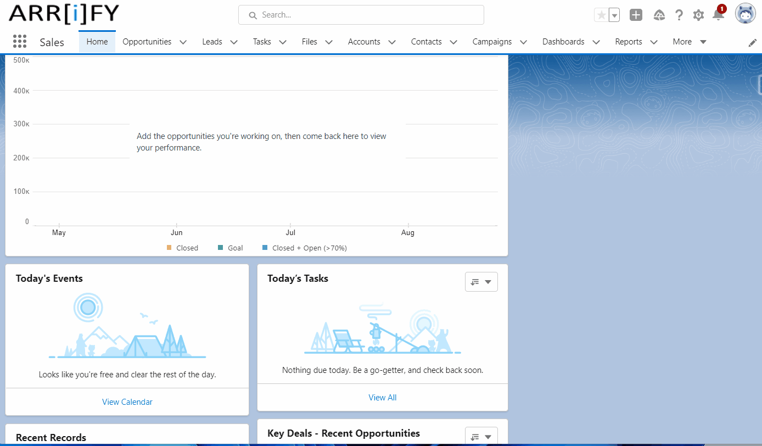Open the user profile avatar

coord(746,14)
